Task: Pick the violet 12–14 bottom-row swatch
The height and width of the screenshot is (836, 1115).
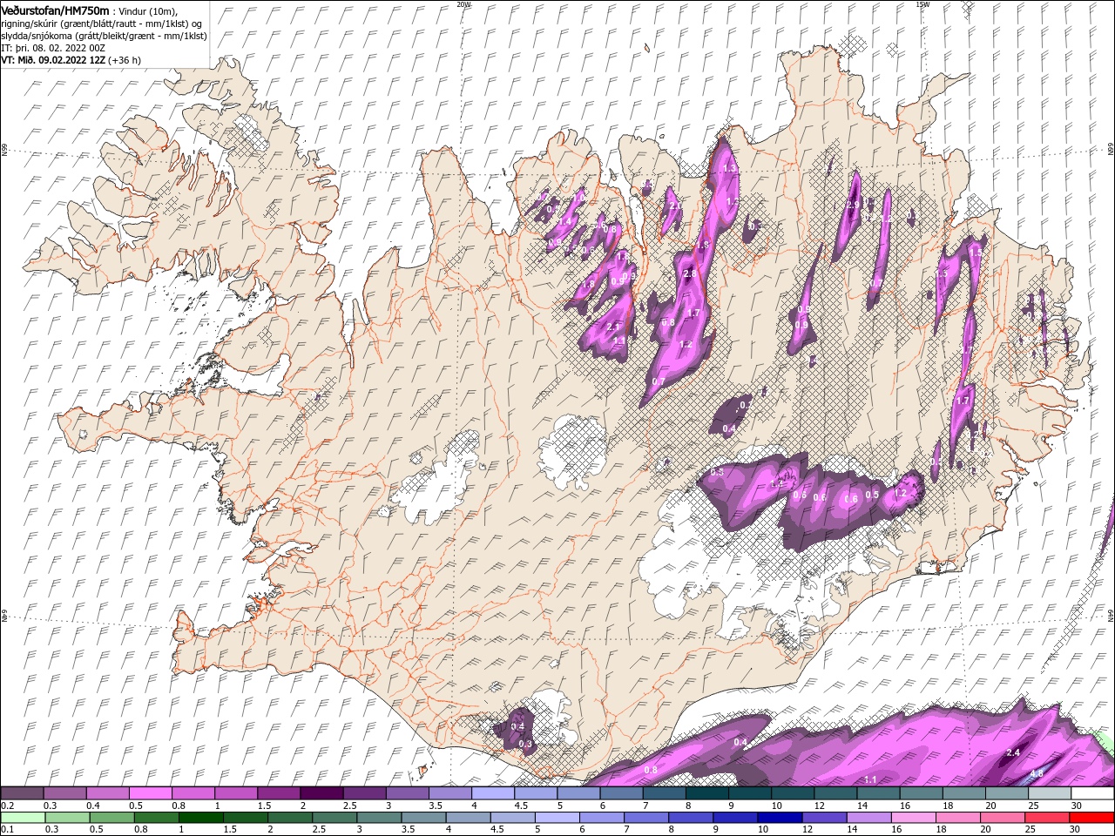Action: coord(824,818)
